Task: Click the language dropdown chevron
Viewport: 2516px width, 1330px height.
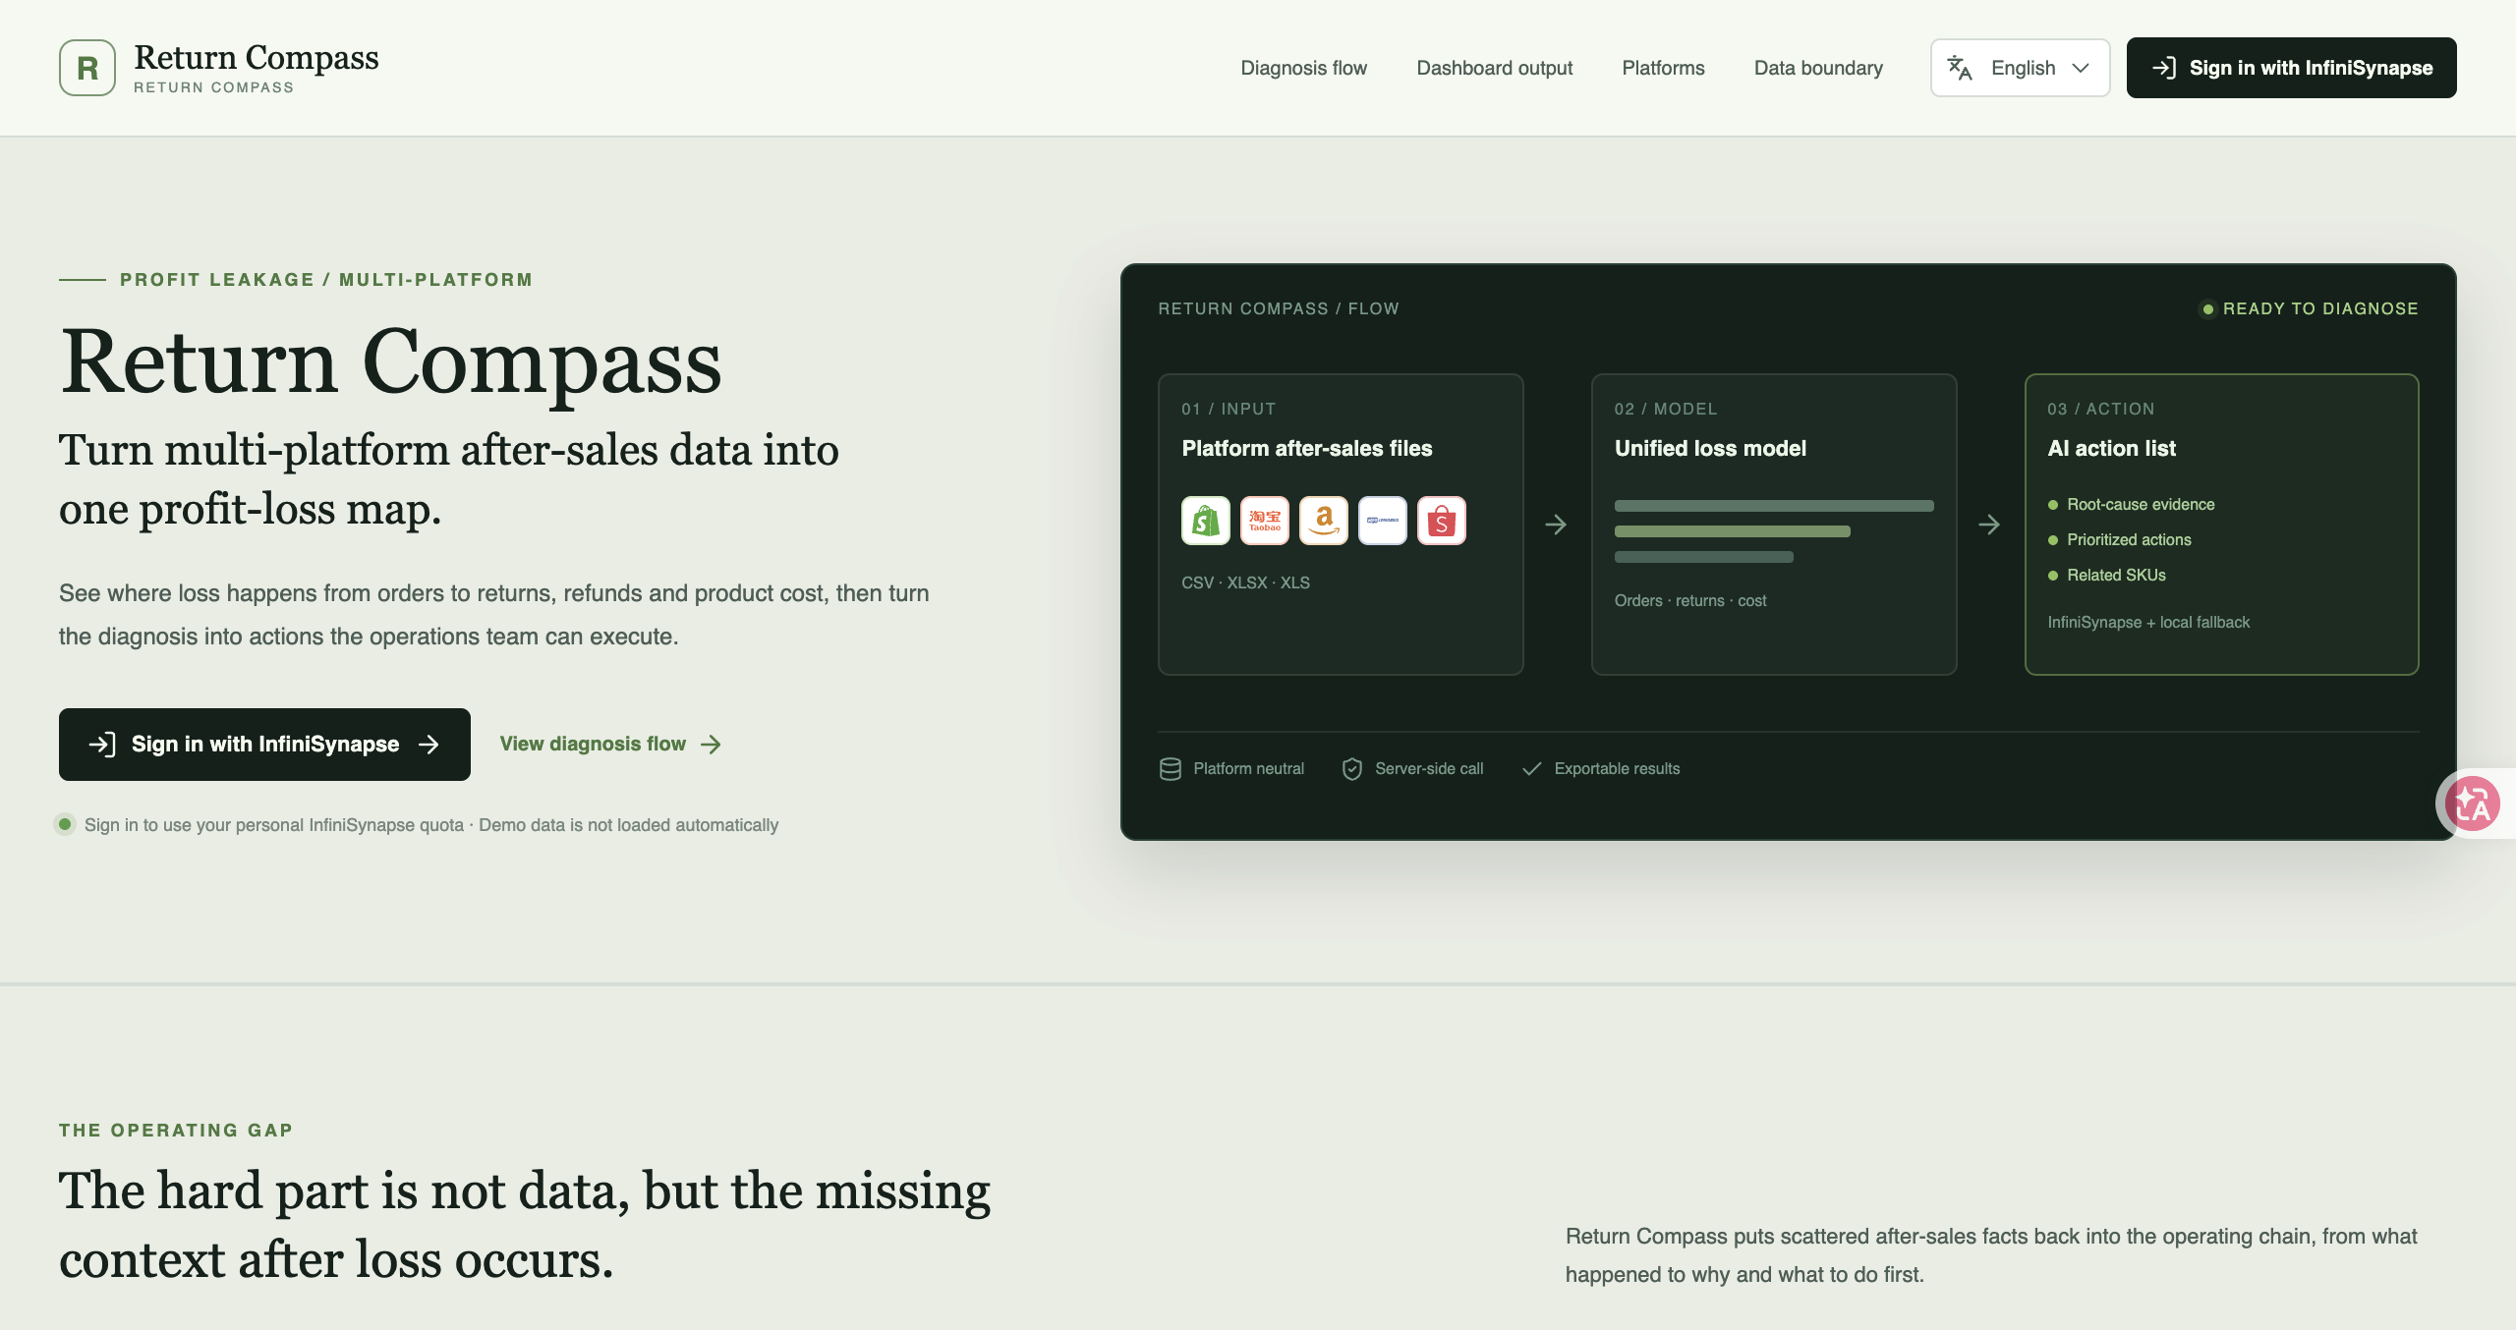Action: 2081,68
